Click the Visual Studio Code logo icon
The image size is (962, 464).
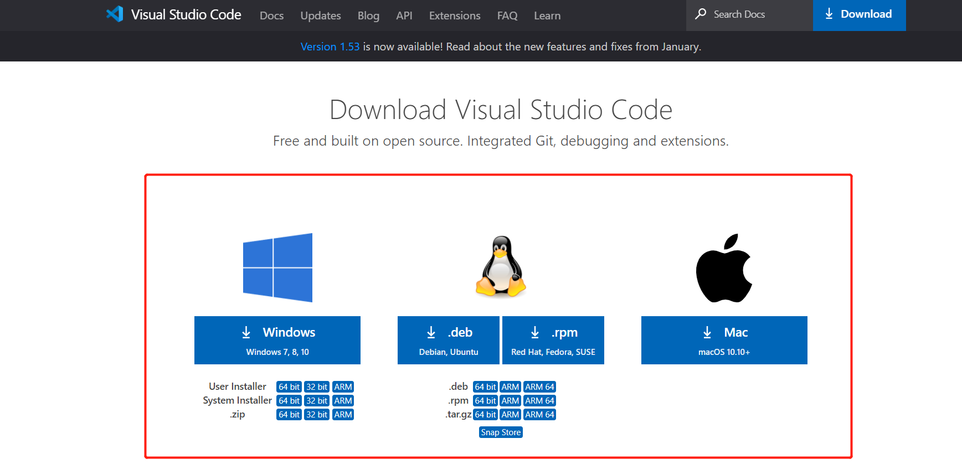115,14
